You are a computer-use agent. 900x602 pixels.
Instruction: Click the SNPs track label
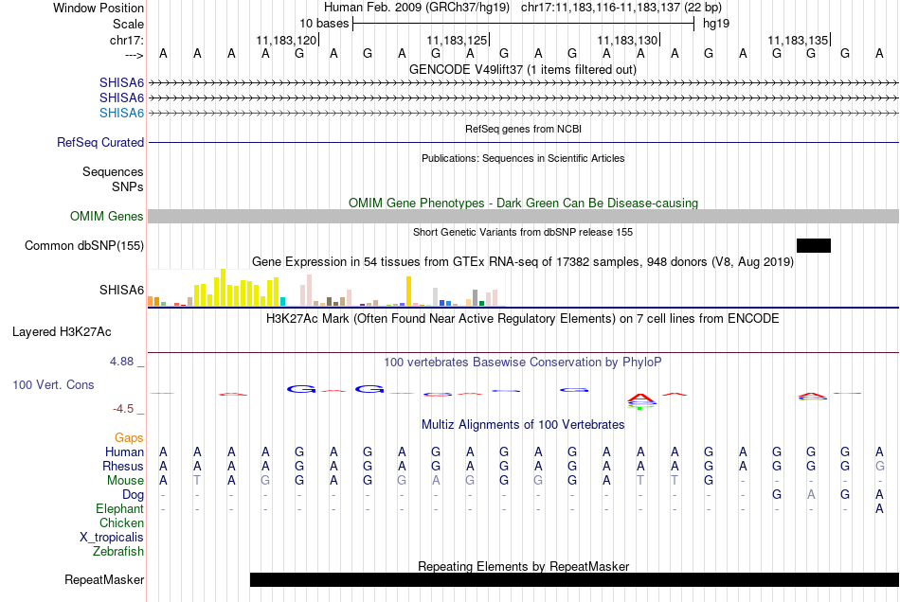(128, 186)
